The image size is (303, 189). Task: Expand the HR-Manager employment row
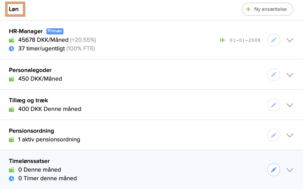(x=290, y=40)
